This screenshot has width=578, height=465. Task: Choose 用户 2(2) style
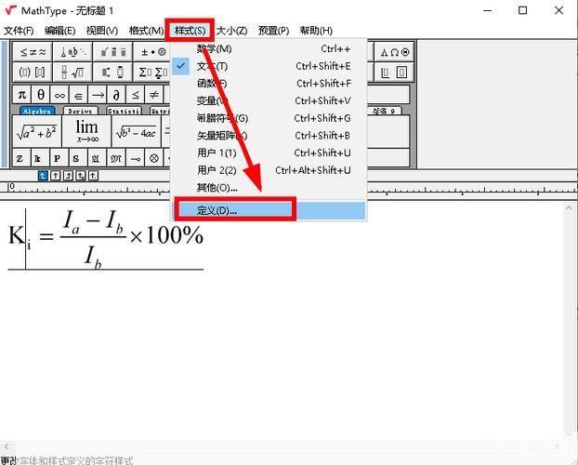[269, 170]
